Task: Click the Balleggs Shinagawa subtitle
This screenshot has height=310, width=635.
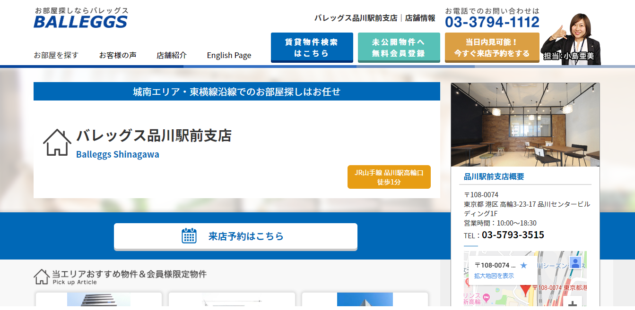Action: coord(118,154)
